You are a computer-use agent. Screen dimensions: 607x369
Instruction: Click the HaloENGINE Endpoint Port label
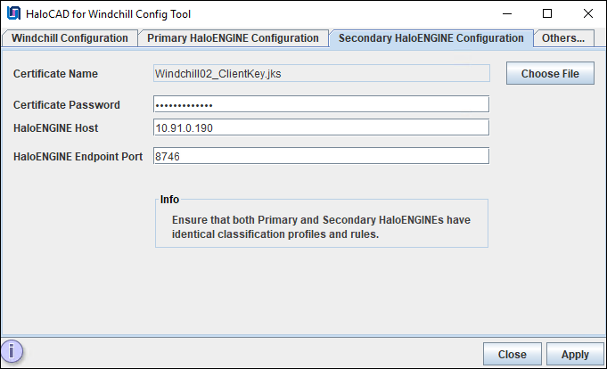(x=78, y=157)
